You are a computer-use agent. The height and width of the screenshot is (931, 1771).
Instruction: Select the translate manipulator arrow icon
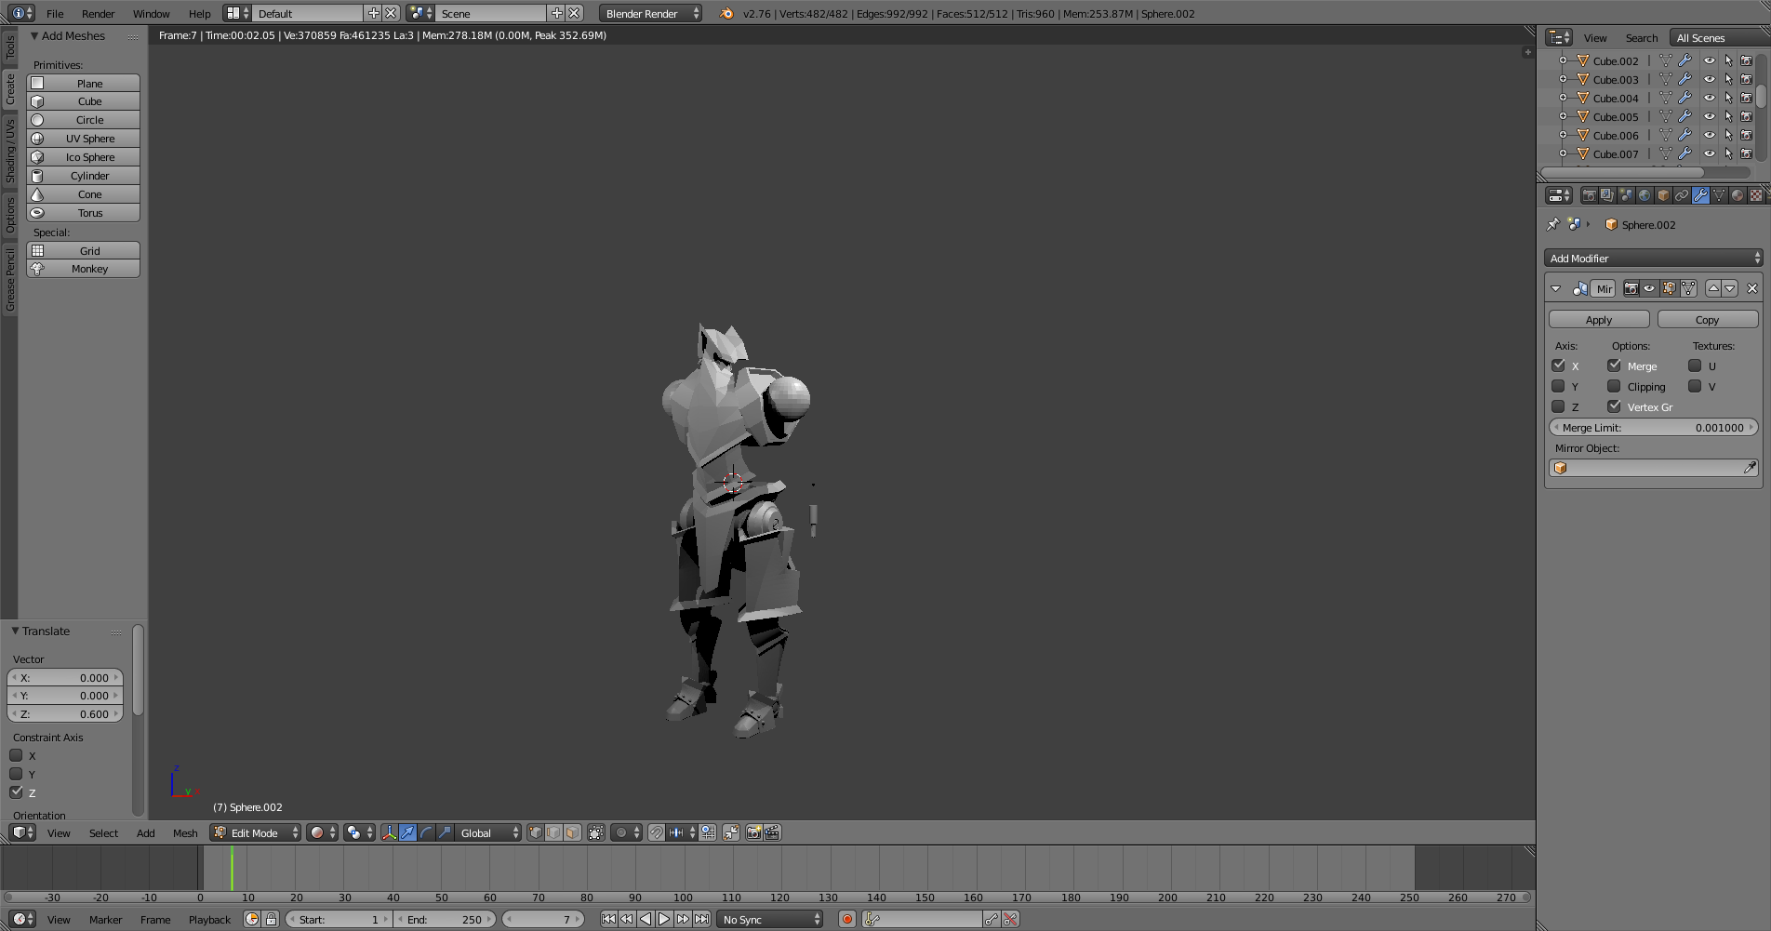point(407,833)
